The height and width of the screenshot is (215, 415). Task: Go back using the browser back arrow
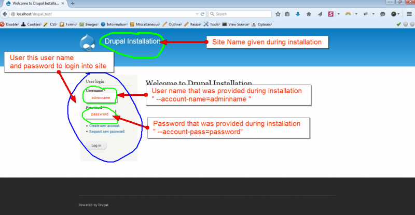pos(5,14)
